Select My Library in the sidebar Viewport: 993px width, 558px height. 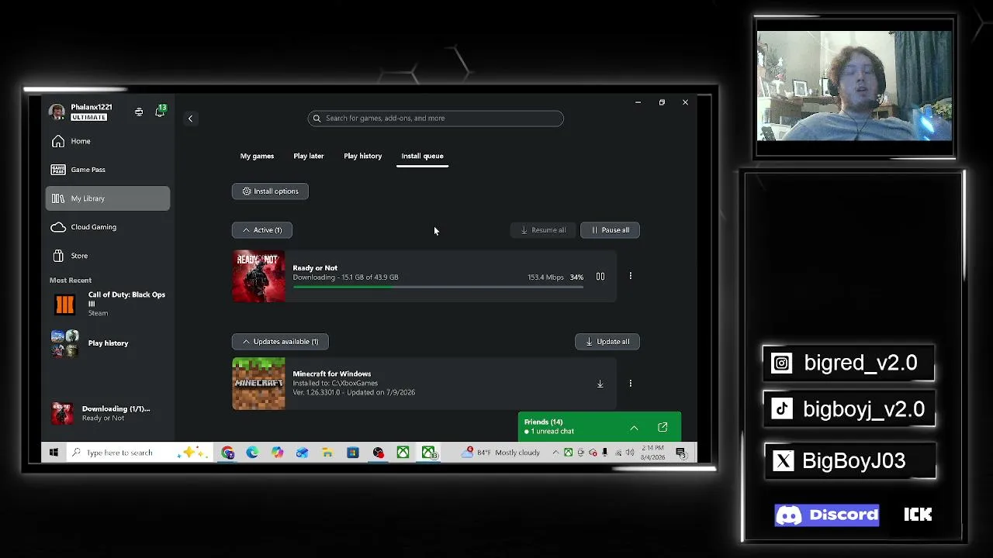(x=108, y=198)
